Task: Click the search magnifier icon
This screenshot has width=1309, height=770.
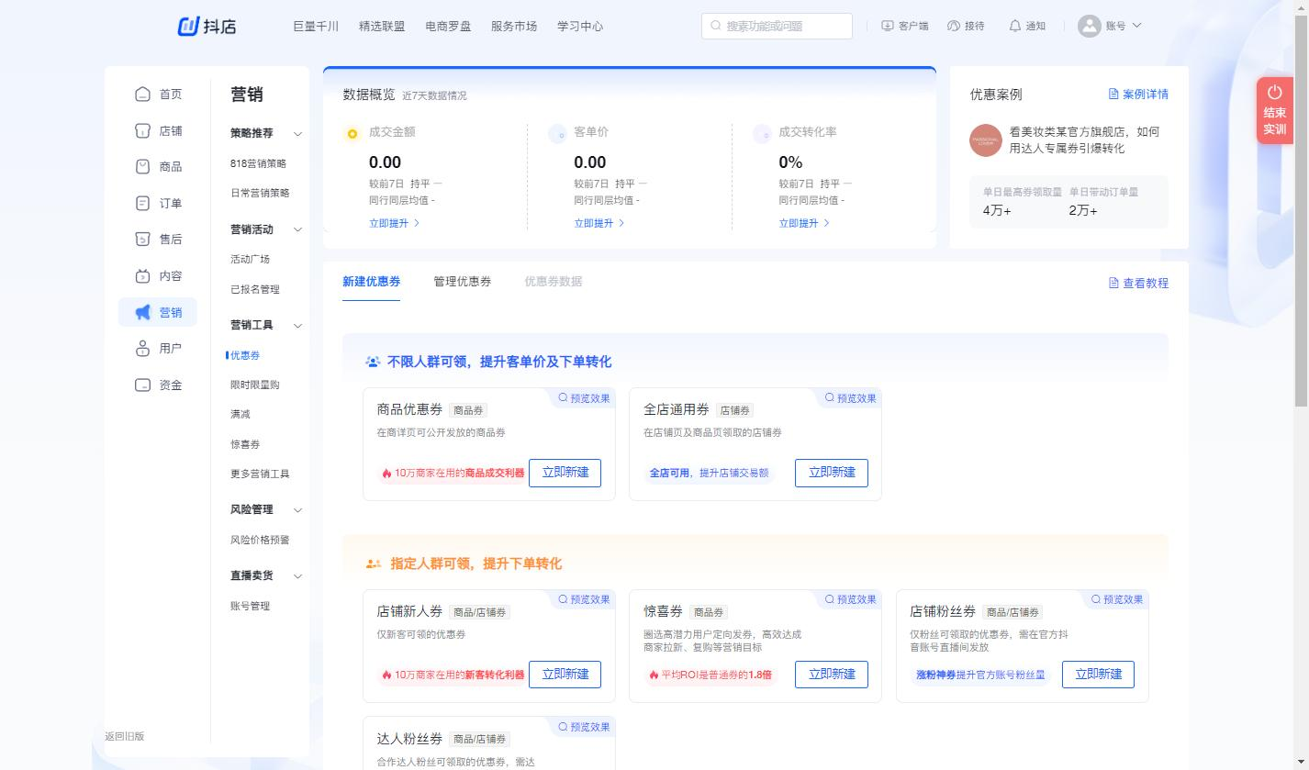Action: [x=716, y=26]
